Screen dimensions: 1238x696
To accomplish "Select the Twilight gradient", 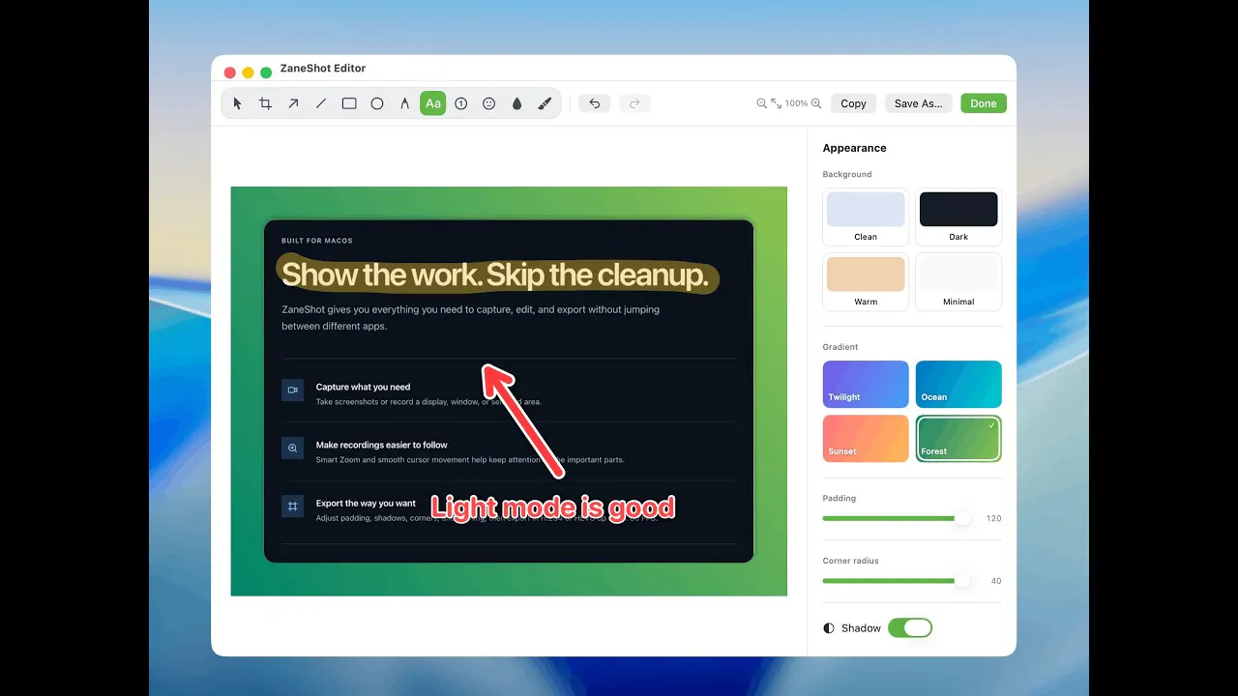I will 866,385.
